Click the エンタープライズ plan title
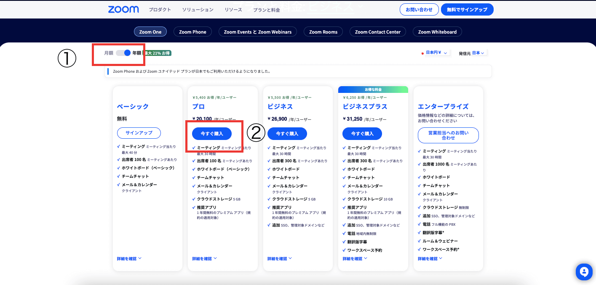Screen dimensions: 596x285 coord(443,106)
